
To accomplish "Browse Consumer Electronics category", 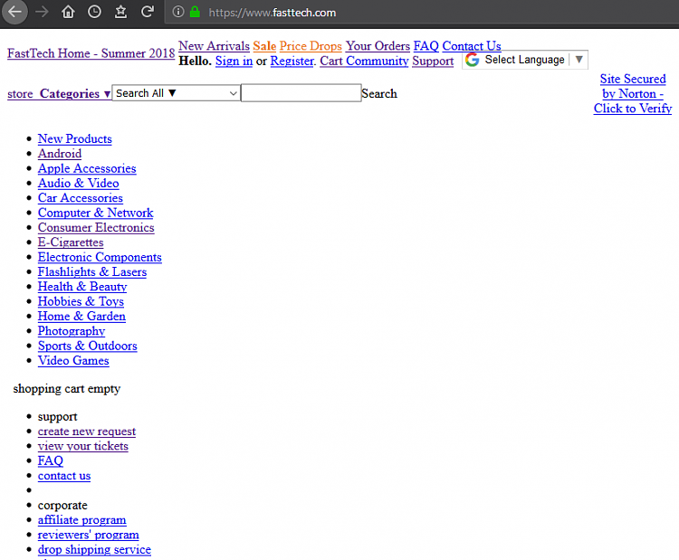I will (x=96, y=228).
